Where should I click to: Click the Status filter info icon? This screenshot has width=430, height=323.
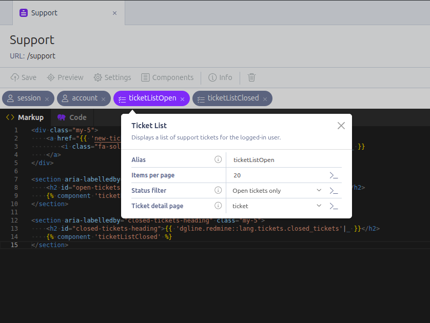(218, 191)
